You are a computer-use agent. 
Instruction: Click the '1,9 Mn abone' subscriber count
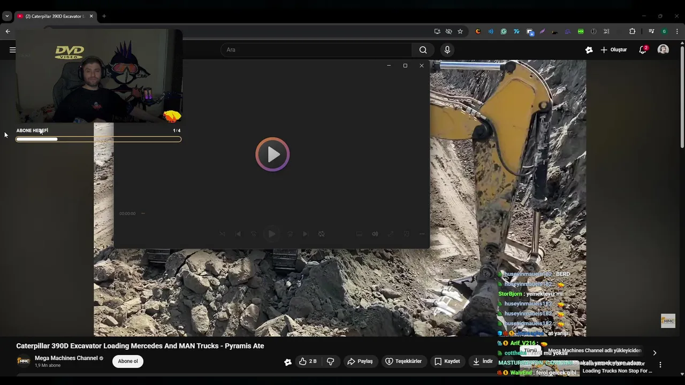point(48,366)
